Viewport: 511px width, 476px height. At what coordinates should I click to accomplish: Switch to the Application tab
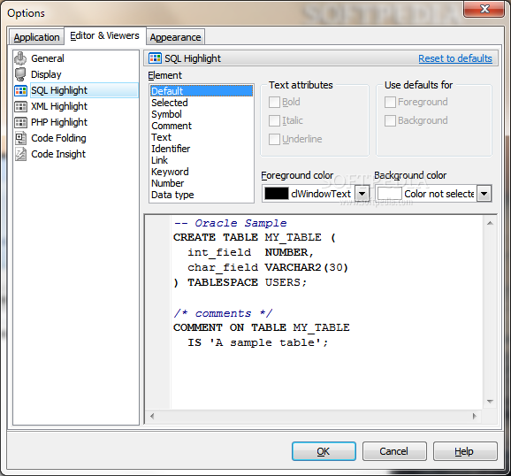36,37
